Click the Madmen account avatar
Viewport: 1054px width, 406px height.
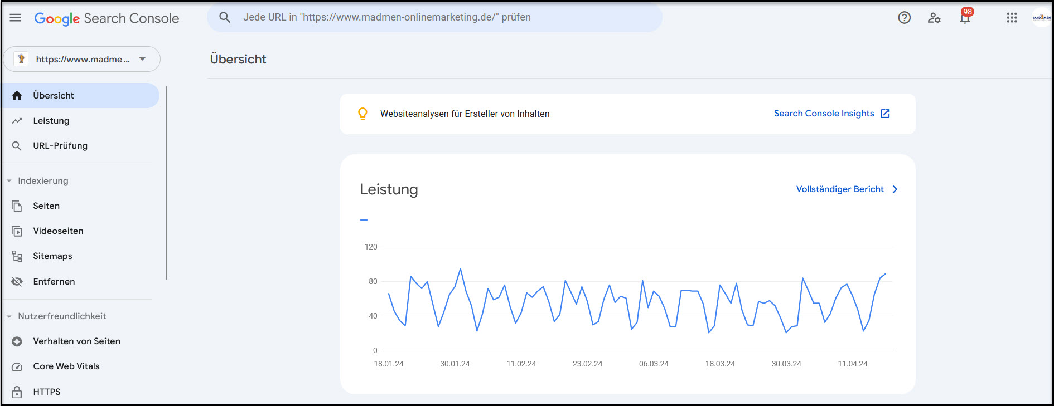tap(1041, 17)
